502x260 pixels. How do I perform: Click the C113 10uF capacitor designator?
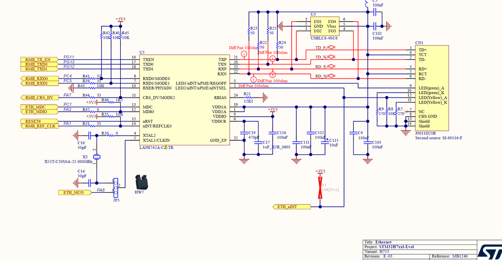point(333,140)
